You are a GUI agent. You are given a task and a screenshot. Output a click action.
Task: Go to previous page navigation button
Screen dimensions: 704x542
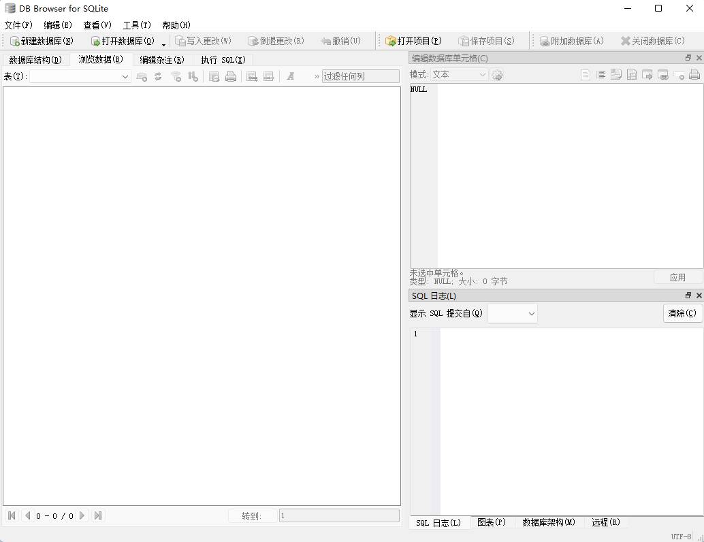pyautogui.click(x=28, y=515)
